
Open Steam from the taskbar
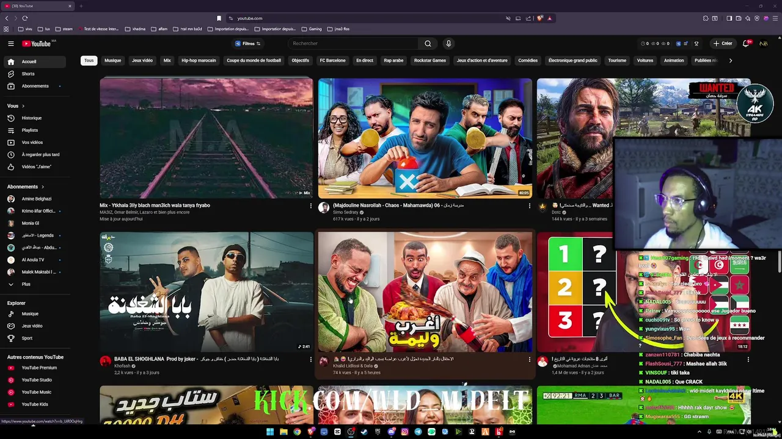[364, 432]
